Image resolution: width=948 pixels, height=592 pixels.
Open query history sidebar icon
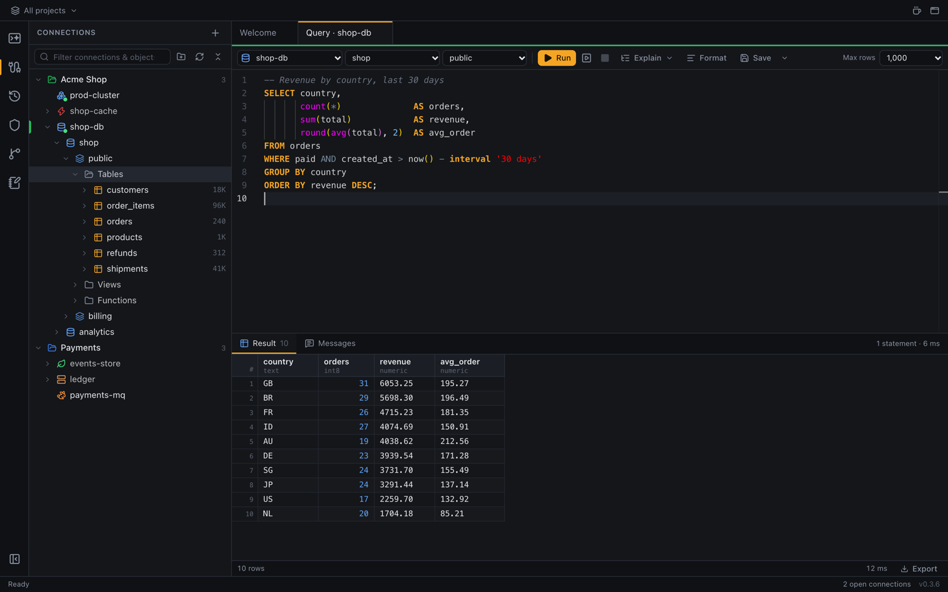(15, 96)
